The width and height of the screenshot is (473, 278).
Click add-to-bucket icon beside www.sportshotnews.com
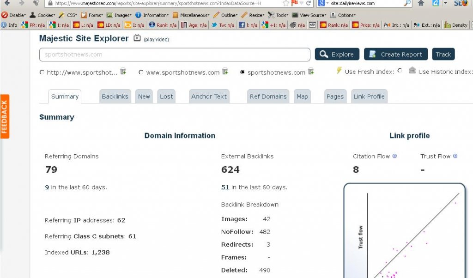point(225,72)
